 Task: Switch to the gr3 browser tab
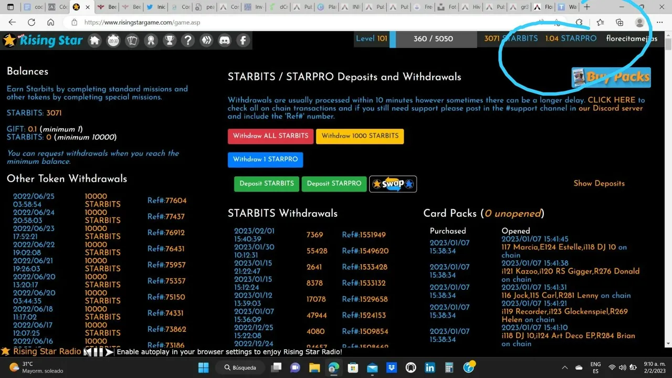tap(519, 7)
